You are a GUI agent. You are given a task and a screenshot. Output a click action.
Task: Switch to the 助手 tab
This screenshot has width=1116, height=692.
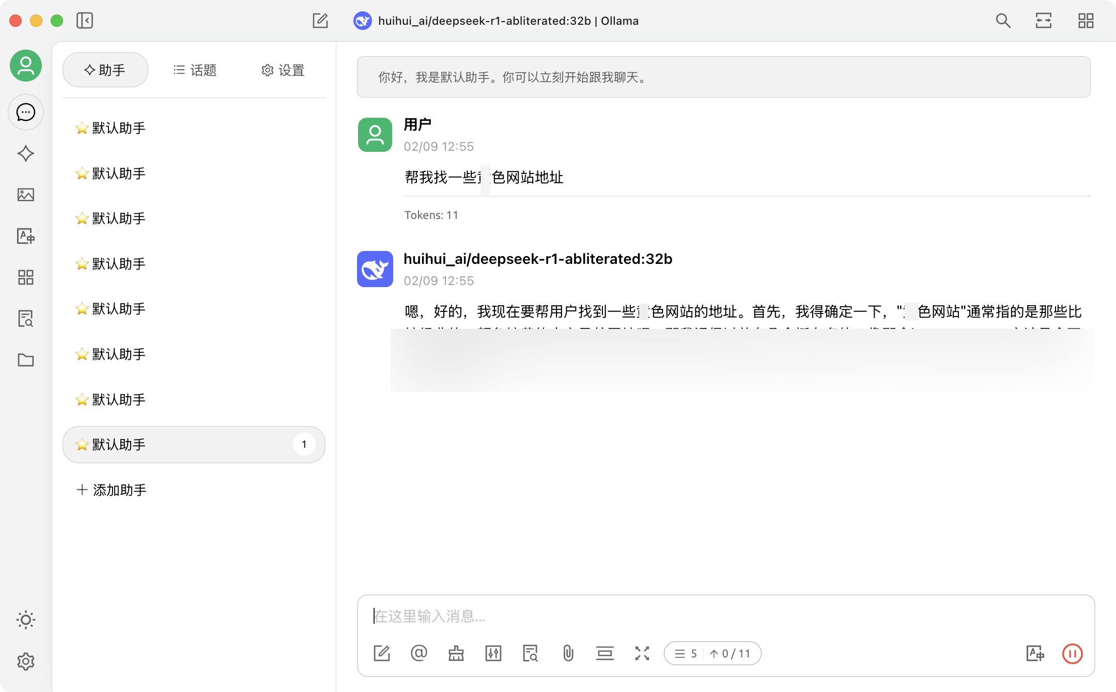tap(105, 70)
